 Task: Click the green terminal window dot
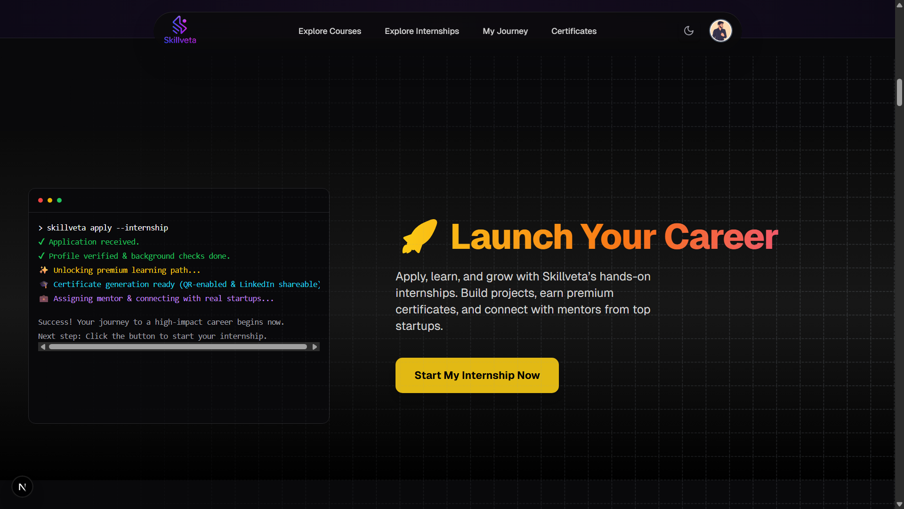click(x=59, y=200)
